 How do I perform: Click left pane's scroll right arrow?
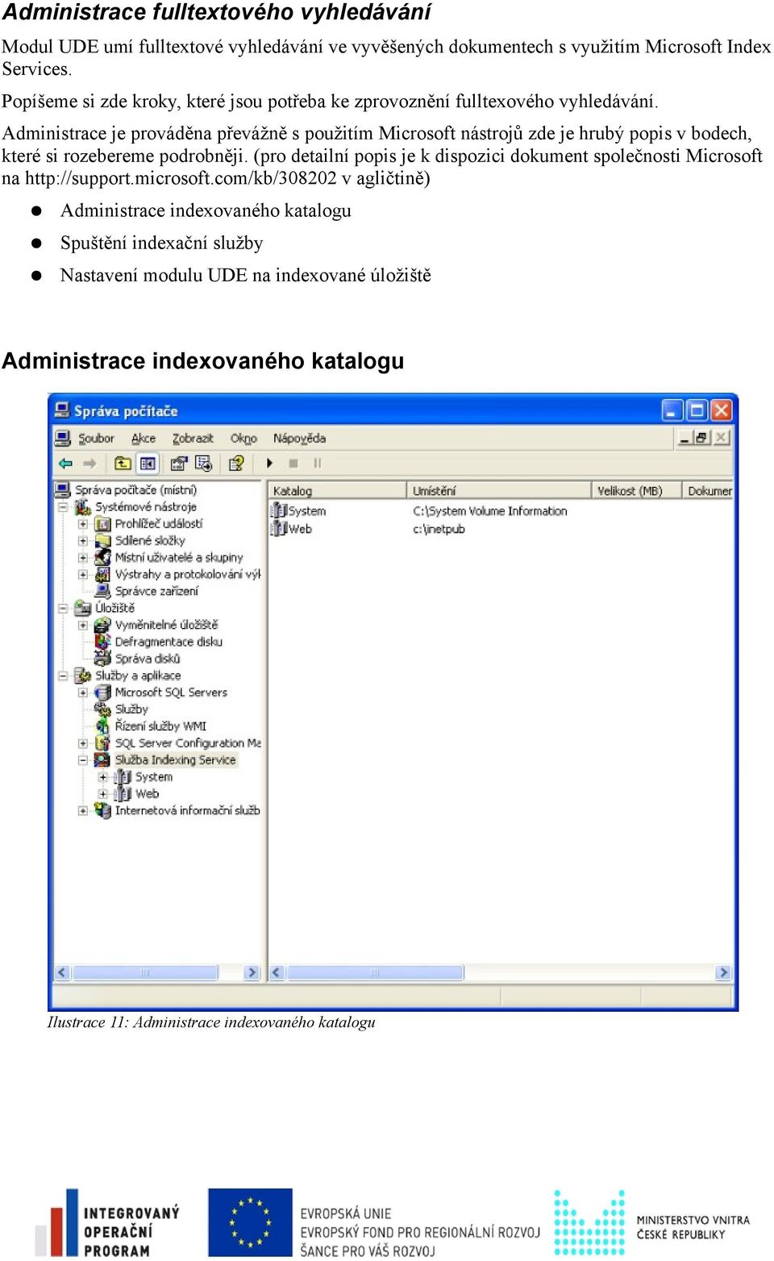coord(252,972)
